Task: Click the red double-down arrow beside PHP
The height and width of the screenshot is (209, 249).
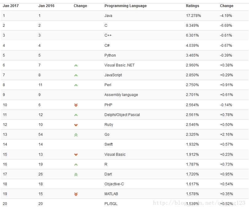Action: 76,105
